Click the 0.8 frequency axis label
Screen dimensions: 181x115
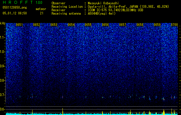point(2,80)
